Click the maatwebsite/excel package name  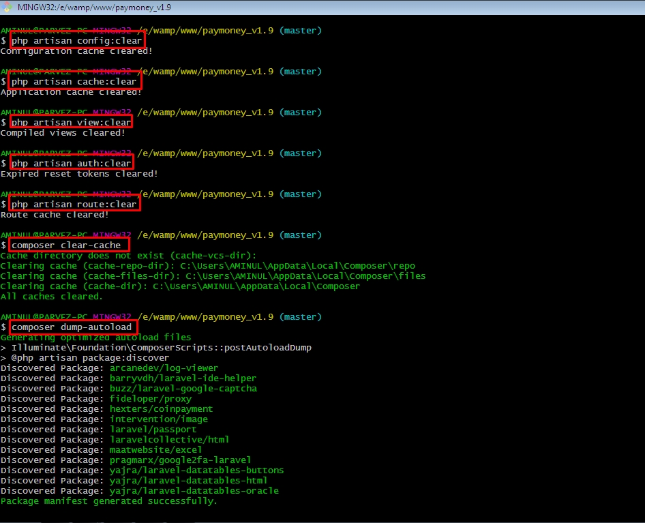[x=155, y=450]
